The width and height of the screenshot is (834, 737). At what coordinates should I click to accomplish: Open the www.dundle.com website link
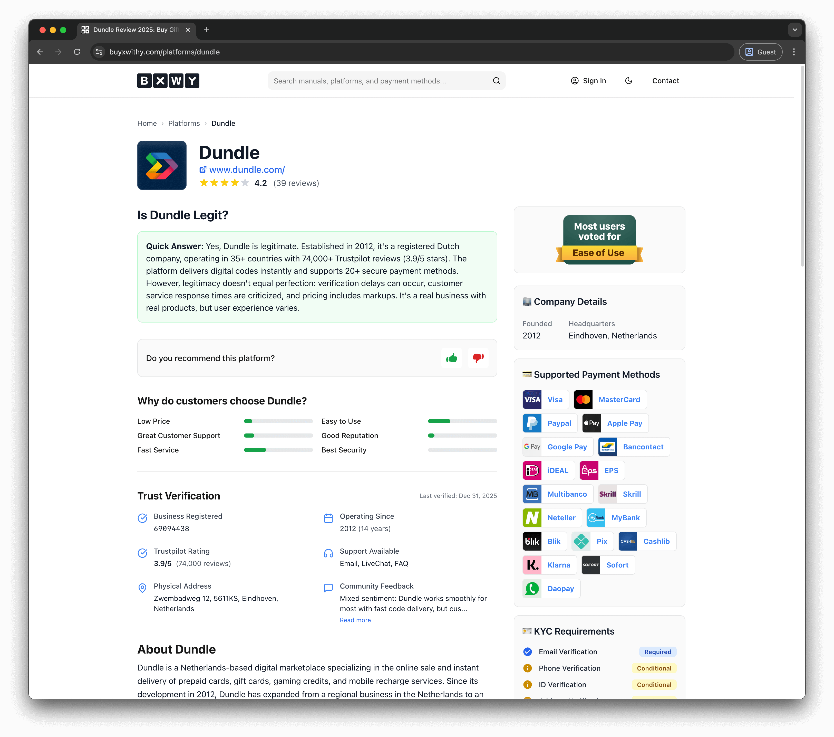(x=247, y=170)
